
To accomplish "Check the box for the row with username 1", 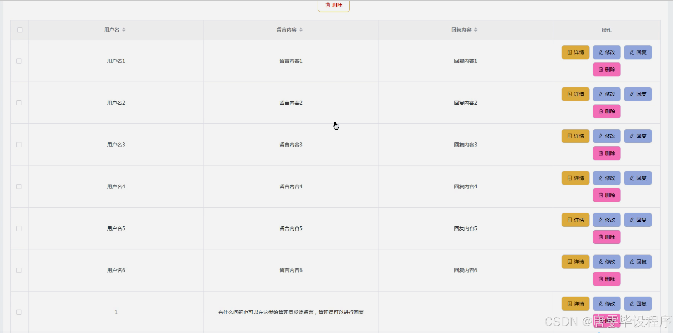I will [x=19, y=312].
